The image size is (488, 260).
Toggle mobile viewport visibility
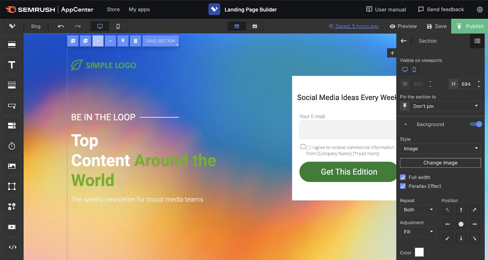414,70
